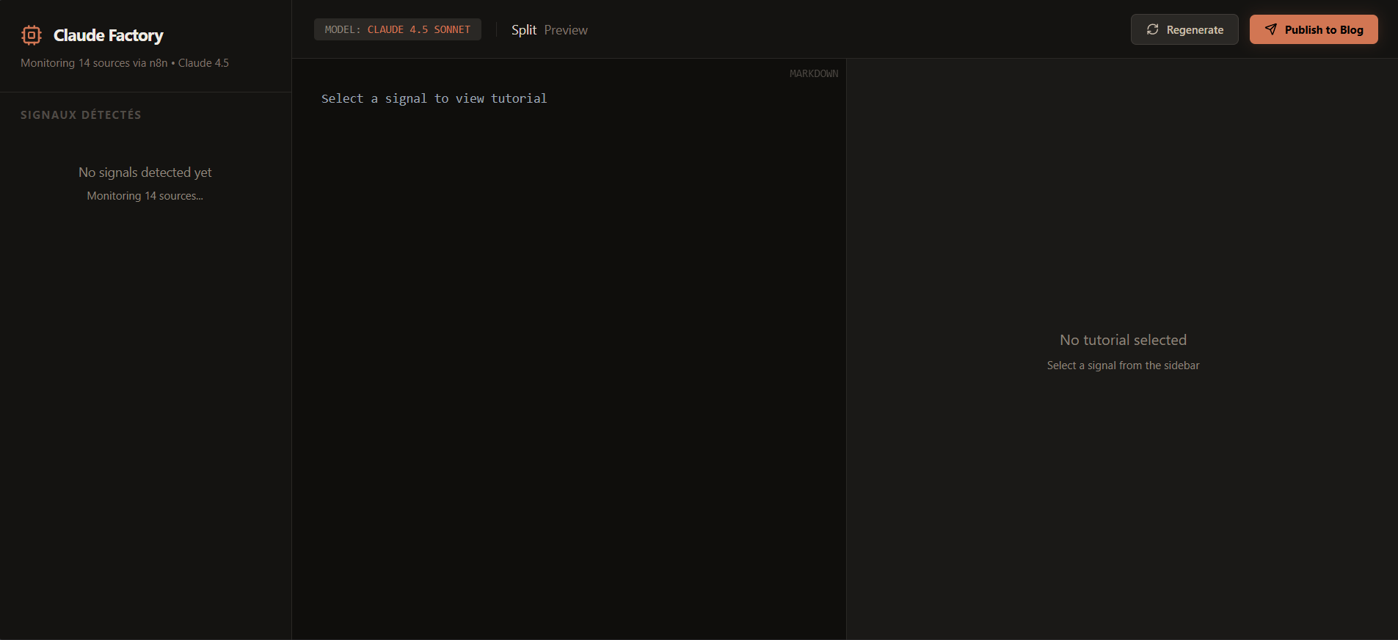Click the Claude Factory title text

point(108,35)
